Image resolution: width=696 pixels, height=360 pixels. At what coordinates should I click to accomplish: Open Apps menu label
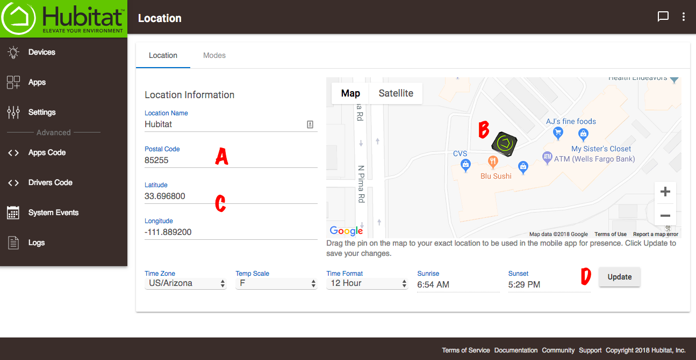[x=37, y=83]
